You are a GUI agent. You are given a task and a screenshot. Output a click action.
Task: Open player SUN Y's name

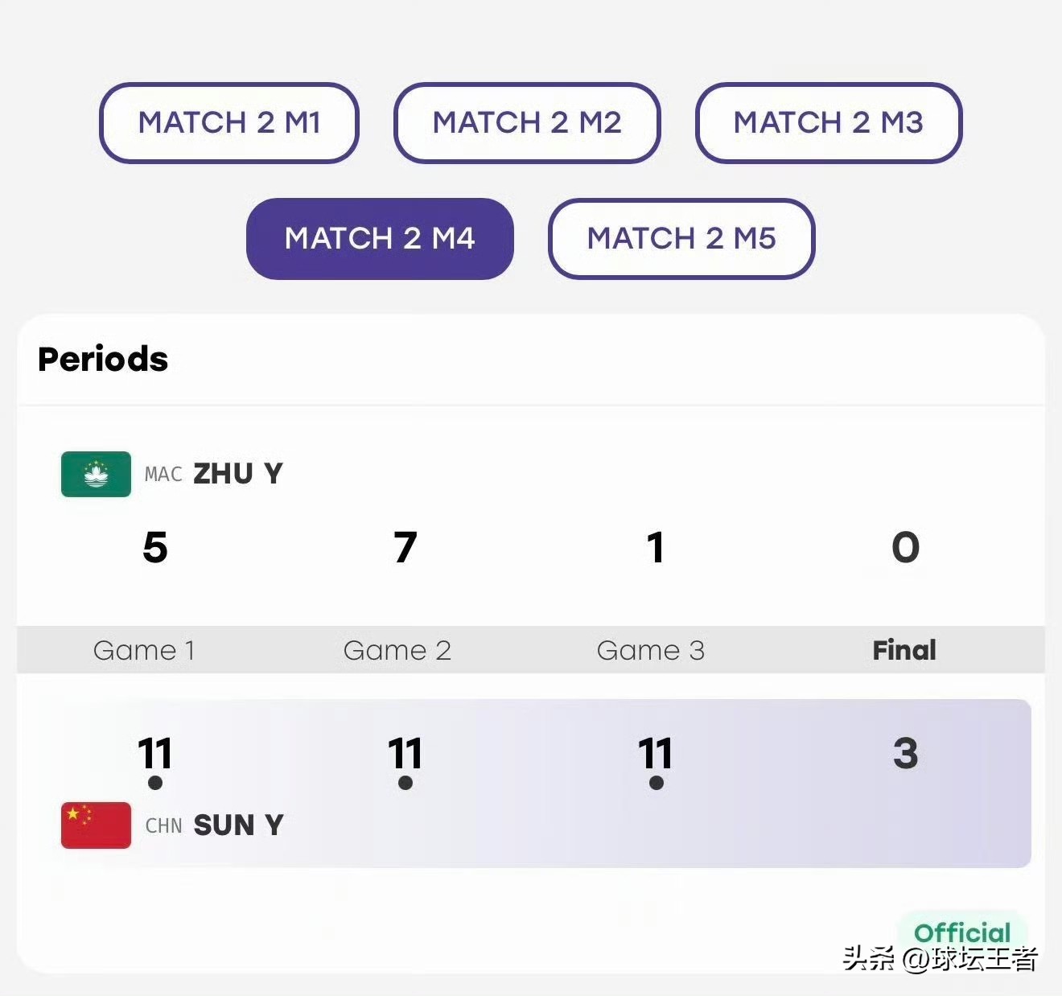(x=238, y=825)
